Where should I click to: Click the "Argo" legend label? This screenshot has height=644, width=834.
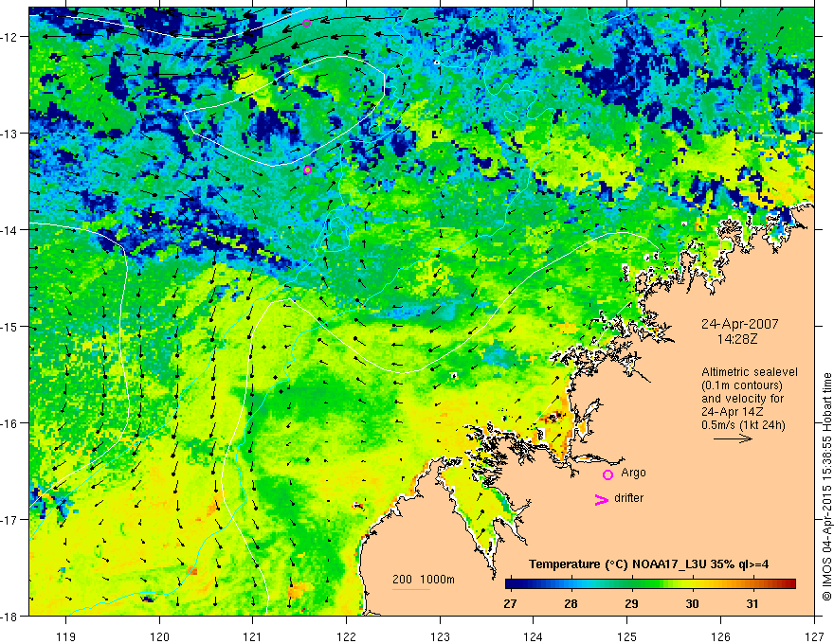[633, 473]
